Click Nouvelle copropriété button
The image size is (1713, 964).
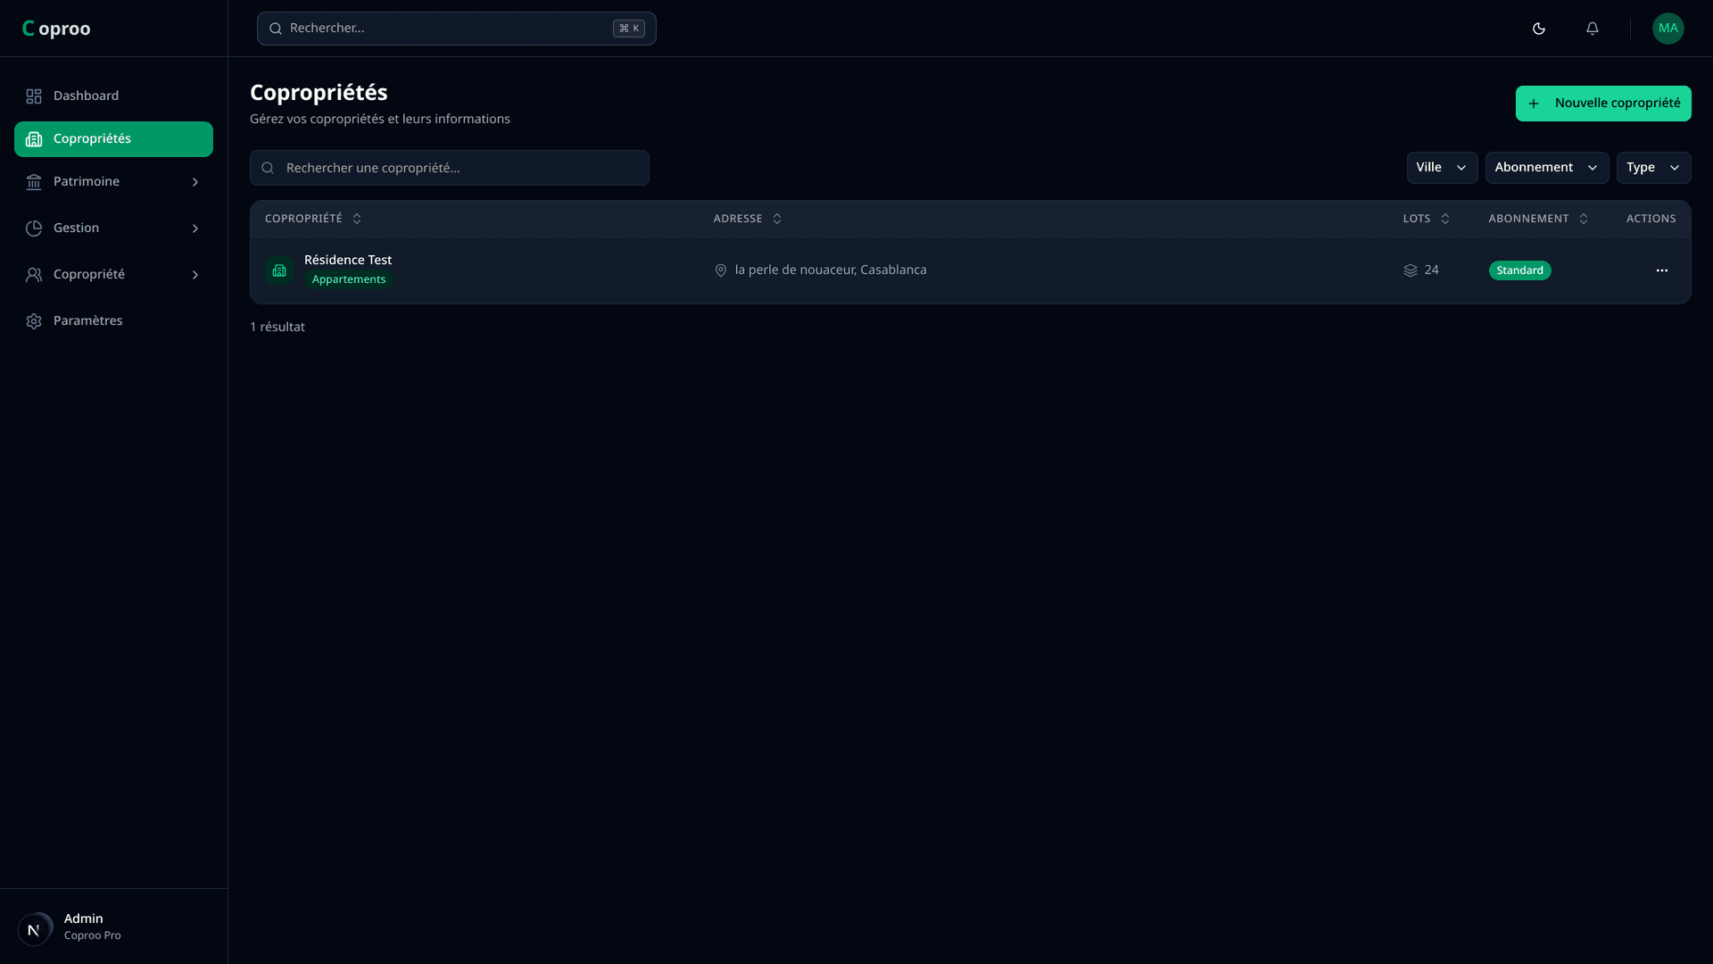1602,104
